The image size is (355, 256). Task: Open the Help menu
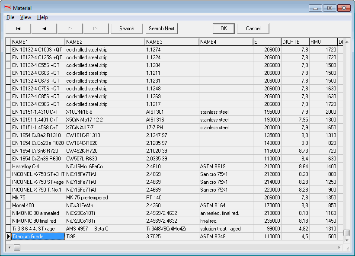42,17
